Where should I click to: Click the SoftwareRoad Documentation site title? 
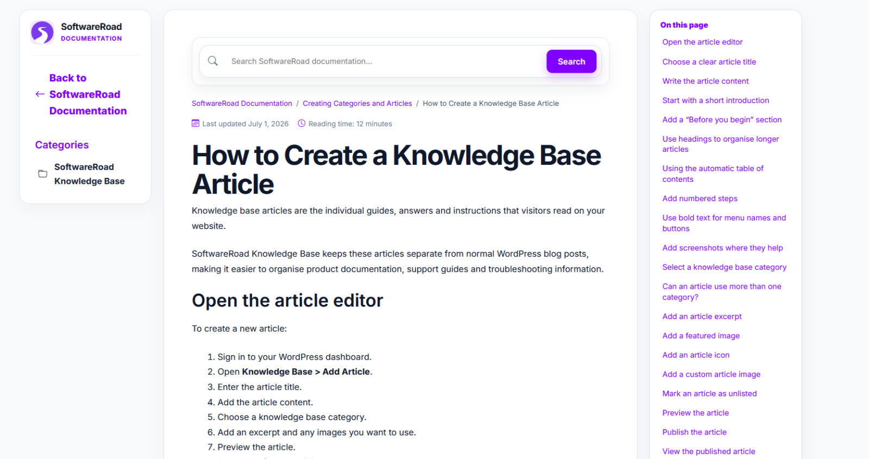click(x=91, y=31)
